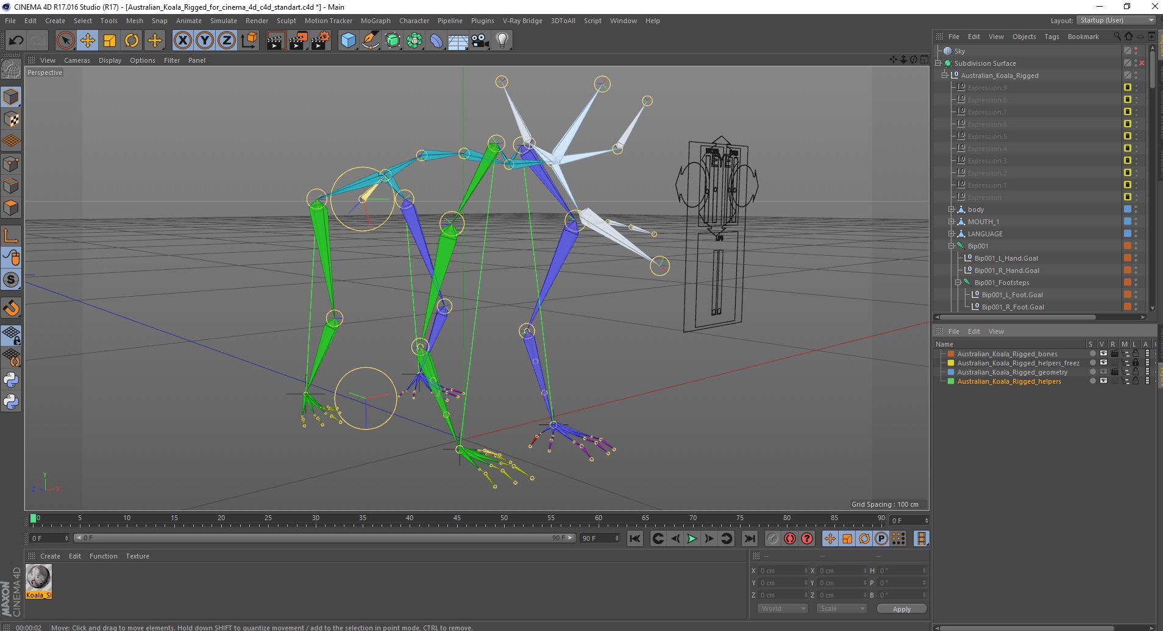Toggle the Y axis lock
Image resolution: width=1163 pixels, height=631 pixels.
(205, 41)
